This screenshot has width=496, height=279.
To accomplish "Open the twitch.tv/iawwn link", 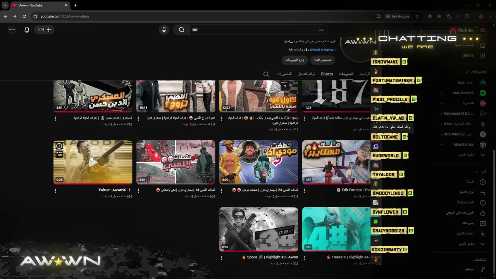I will pos(322,50).
